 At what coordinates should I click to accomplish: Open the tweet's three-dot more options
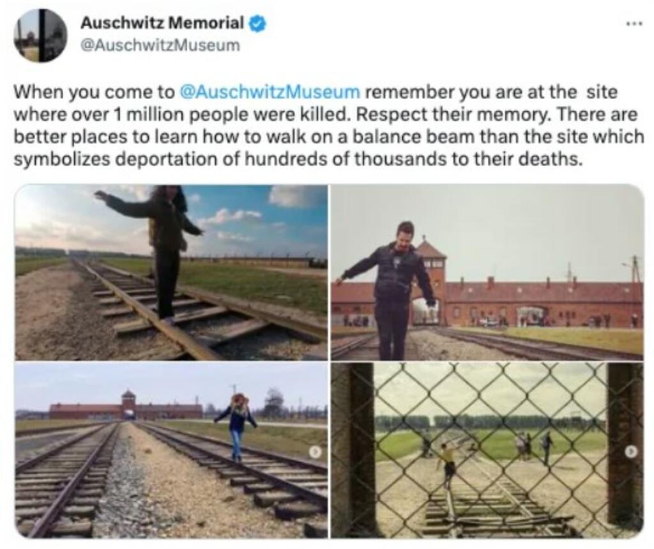click(635, 24)
